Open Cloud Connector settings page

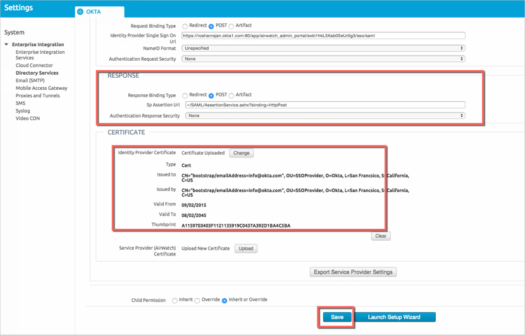34,65
